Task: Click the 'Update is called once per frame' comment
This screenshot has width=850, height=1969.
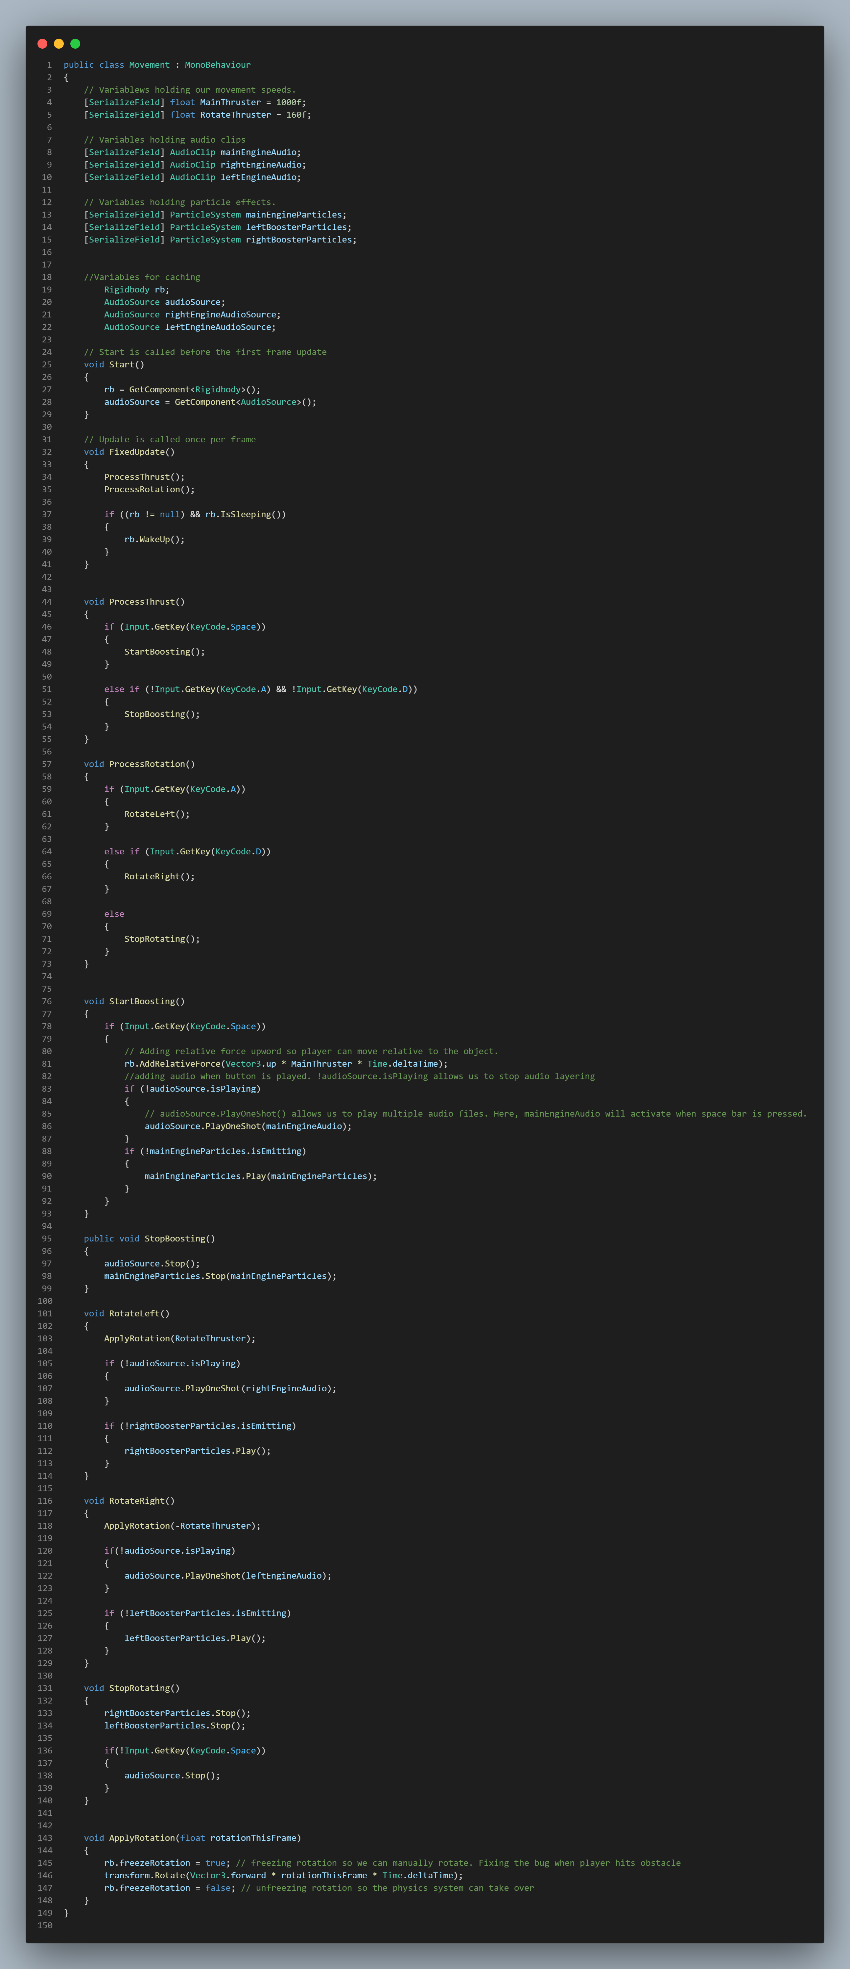Action: tap(170, 440)
